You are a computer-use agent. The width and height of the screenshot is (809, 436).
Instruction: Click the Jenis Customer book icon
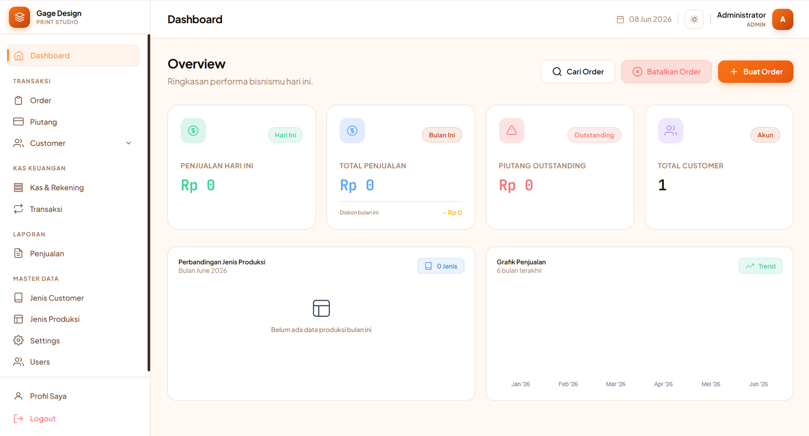[x=19, y=298]
